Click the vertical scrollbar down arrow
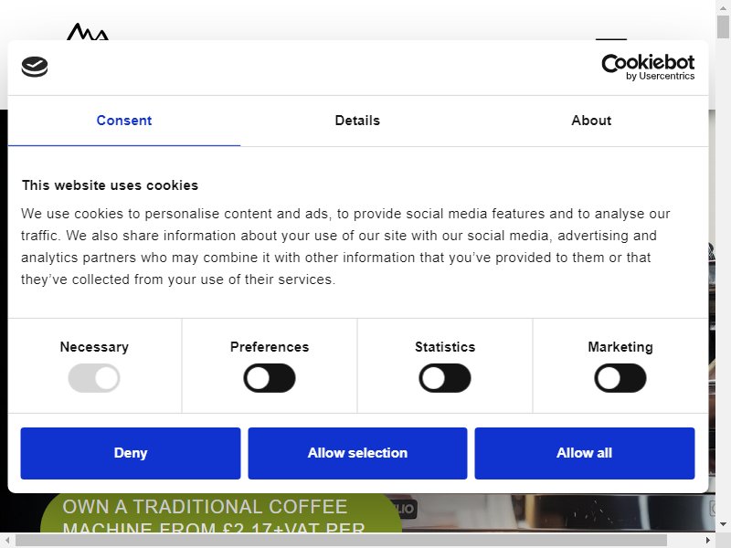The height and width of the screenshot is (548, 731). pos(723,524)
